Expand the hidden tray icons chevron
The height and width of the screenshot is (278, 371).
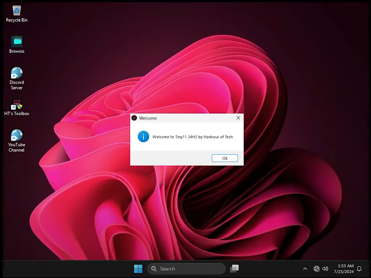(x=305, y=269)
